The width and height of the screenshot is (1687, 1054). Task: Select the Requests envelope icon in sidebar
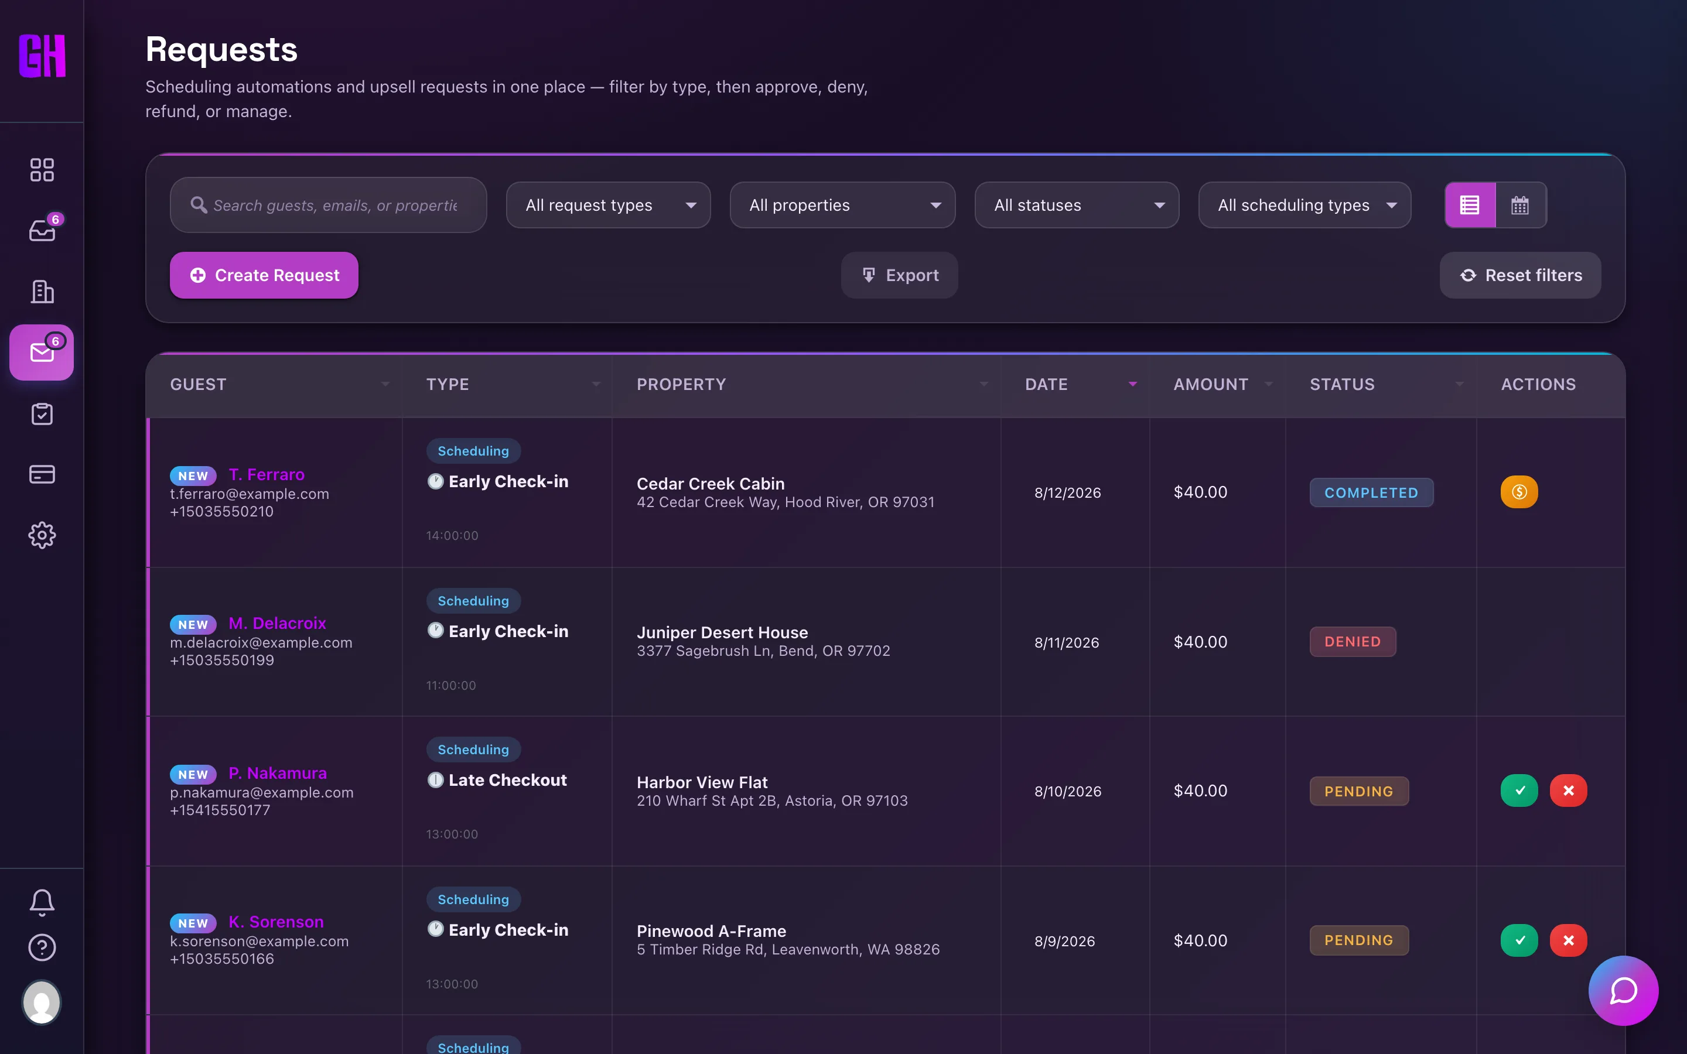click(x=42, y=352)
